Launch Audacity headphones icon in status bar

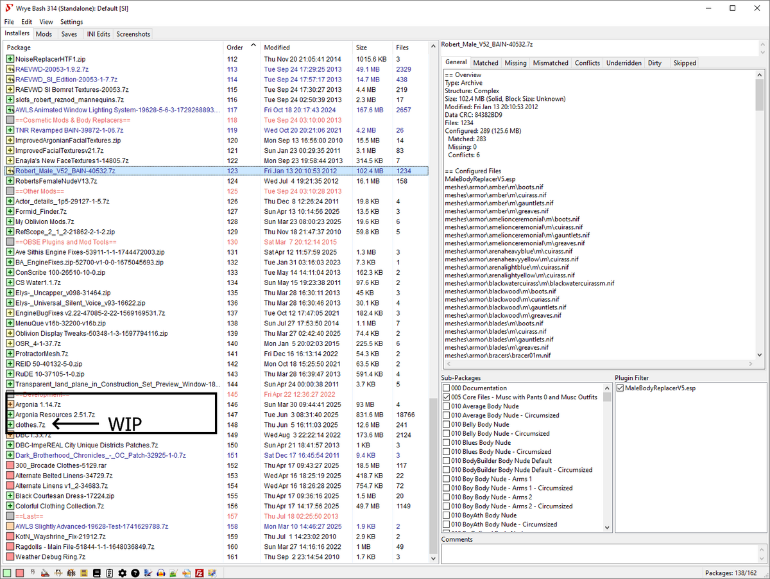point(160,573)
